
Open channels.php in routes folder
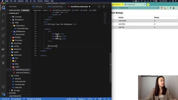[x=20, y=81]
